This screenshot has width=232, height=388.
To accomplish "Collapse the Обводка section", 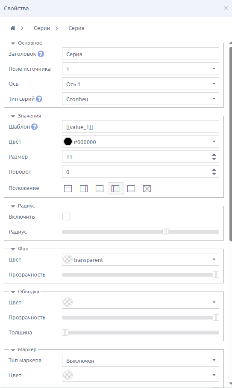I will 13,292.
